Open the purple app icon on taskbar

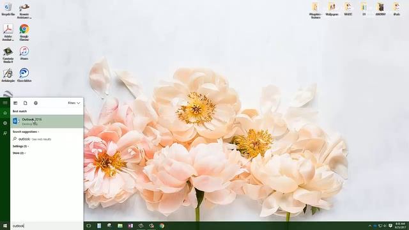click(x=130, y=226)
